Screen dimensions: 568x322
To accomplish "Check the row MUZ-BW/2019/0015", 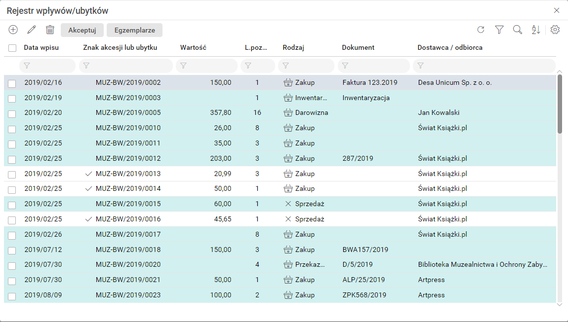I will [12, 205].
